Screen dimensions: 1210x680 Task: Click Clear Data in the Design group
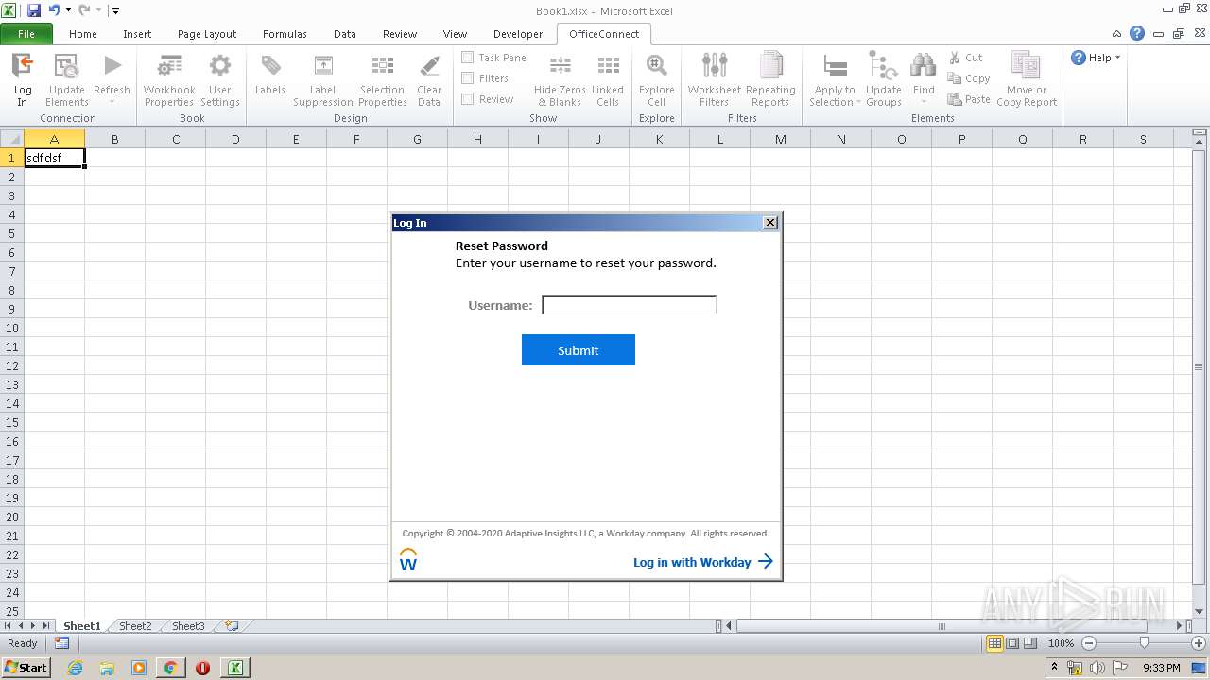tap(429, 79)
